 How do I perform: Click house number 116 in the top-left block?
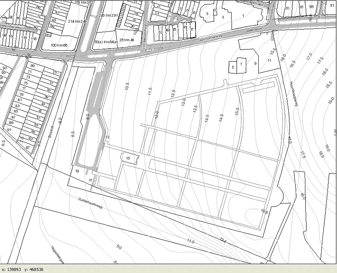coord(34,39)
